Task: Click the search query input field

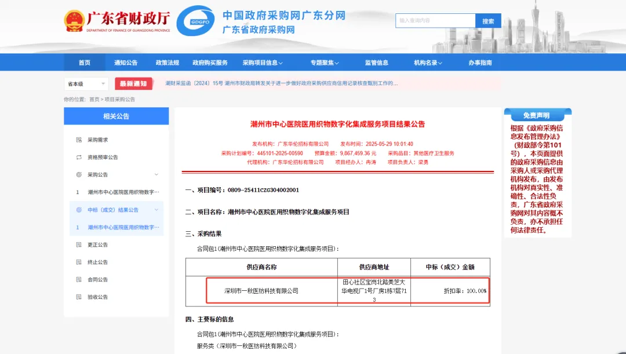Action: 435,21
